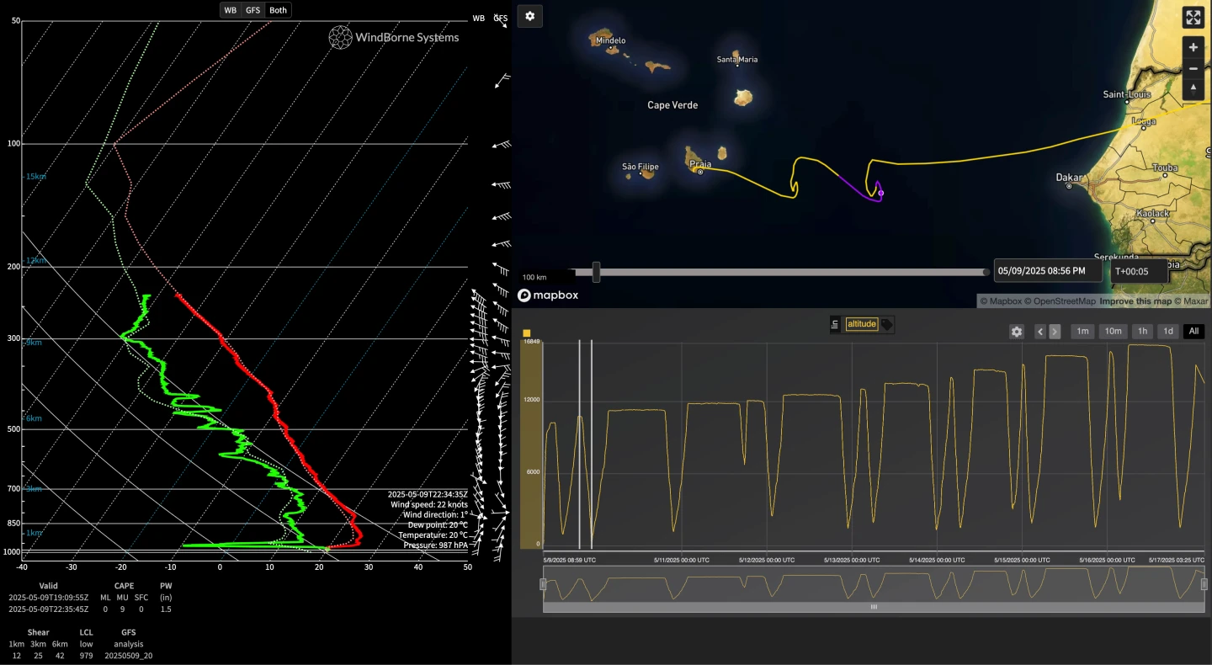
Task: Zoom out on the map
Action: tap(1193, 69)
